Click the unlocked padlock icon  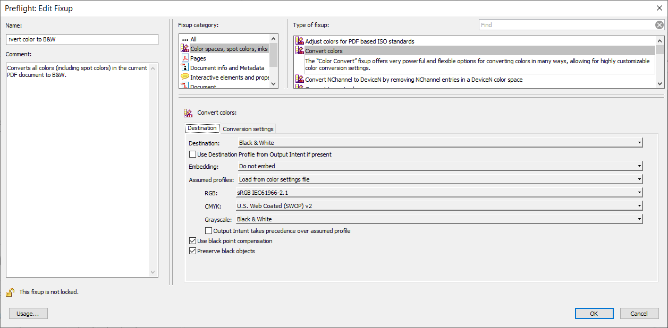click(10, 292)
